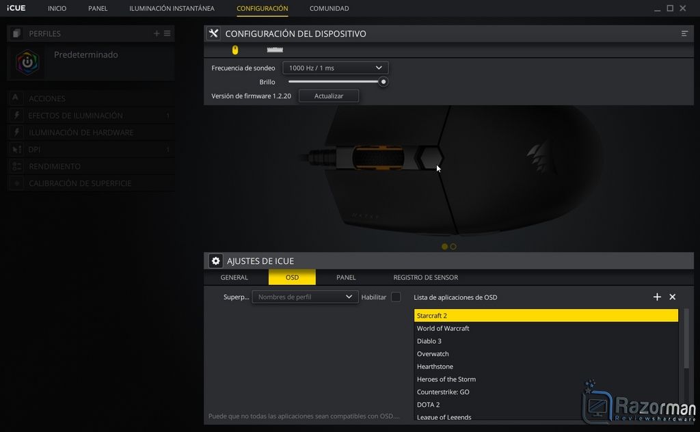Viewport: 700px width, 432px height.
Task: Add a new profile with the plus icon
Action: coord(157,33)
